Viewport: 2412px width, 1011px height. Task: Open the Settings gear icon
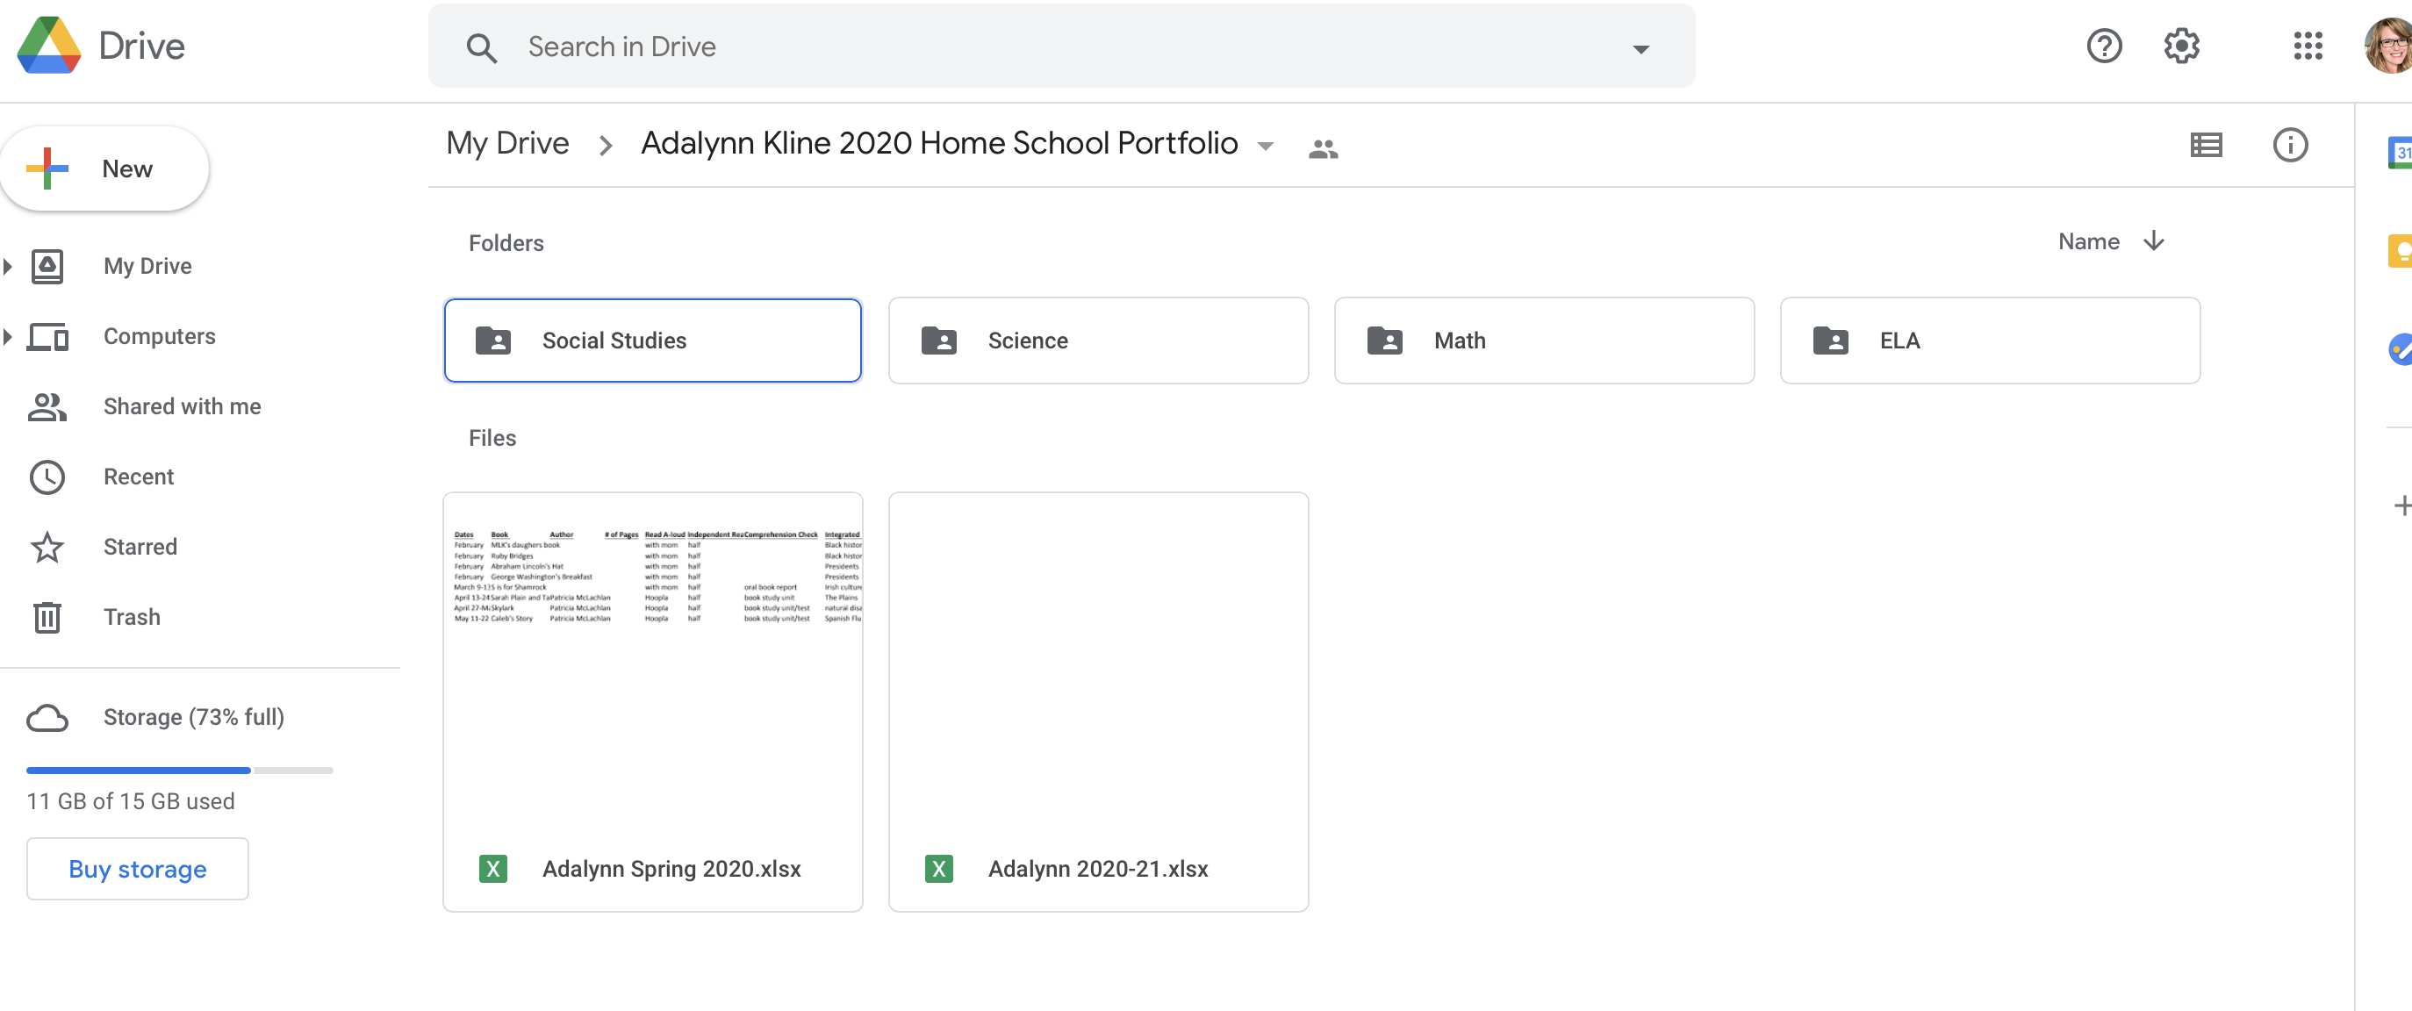[2181, 46]
